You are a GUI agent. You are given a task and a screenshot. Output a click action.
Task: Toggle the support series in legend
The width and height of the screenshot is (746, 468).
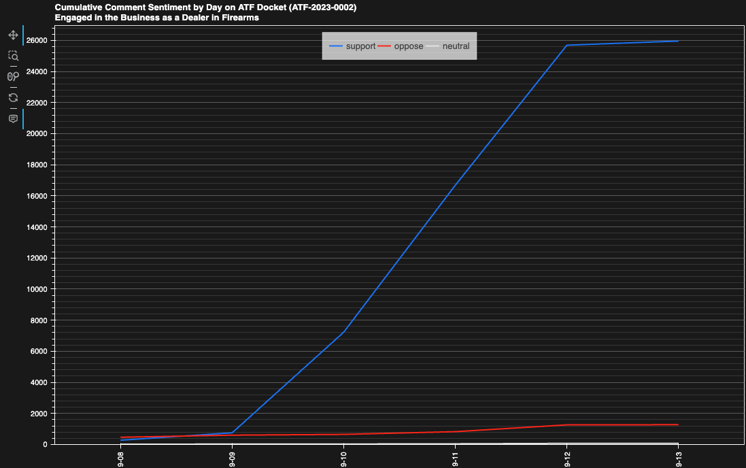(x=360, y=46)
